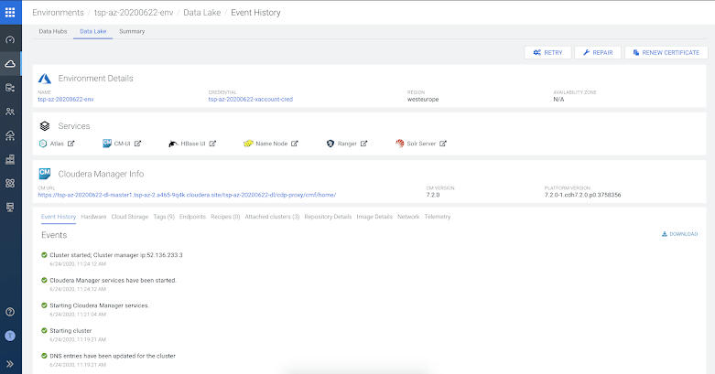715x374 pixels.
Task: Open the Cloudera Manager URL link
Action: point(187,195)
